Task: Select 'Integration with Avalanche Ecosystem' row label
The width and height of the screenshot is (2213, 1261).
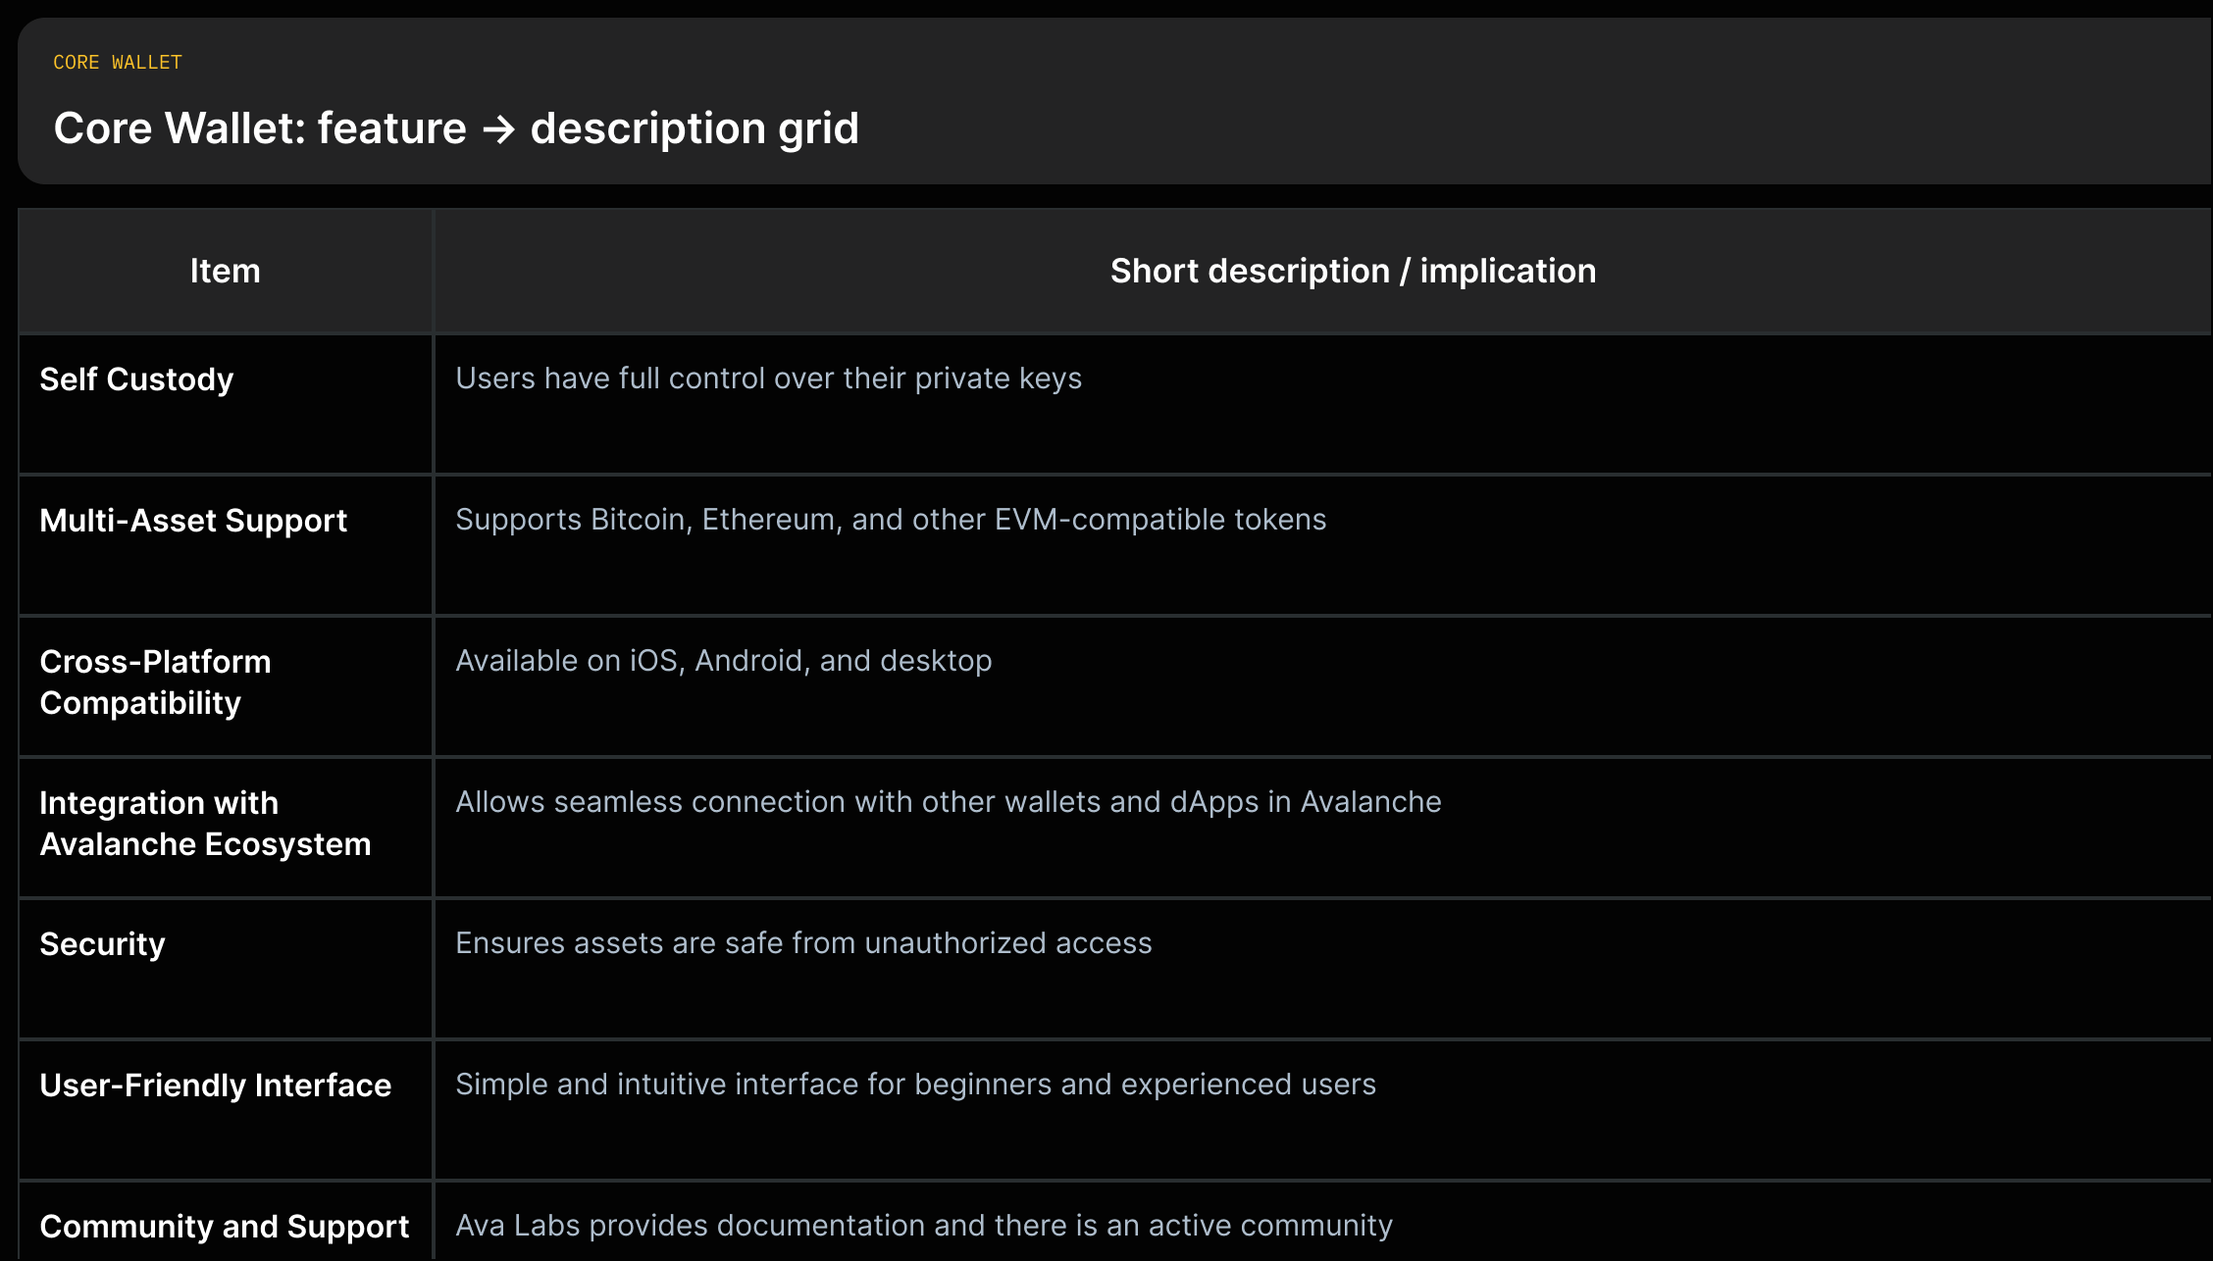Action: click(x=205, y=824)
